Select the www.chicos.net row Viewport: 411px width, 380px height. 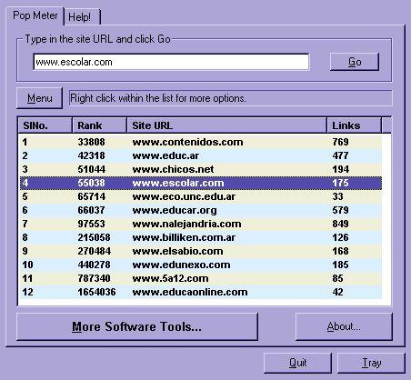[x=201, y=169]
